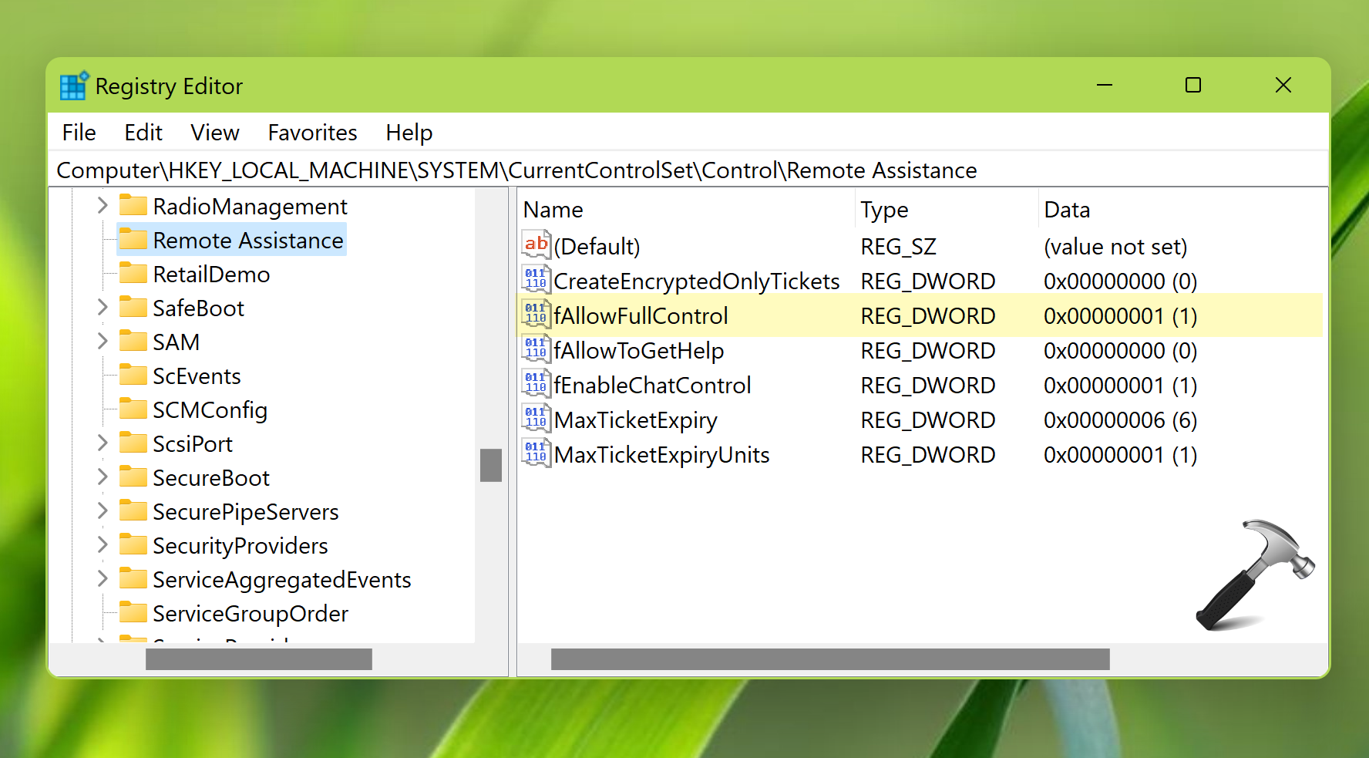Click the DWORD icon beside CreateEncryptedOnlyTickets
This screenshot has width=1369, height=758.
point(536,281)
